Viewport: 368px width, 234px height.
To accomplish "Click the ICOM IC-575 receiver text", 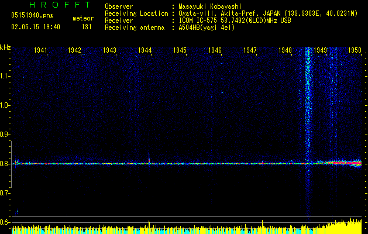I will [x=235, y=20].
